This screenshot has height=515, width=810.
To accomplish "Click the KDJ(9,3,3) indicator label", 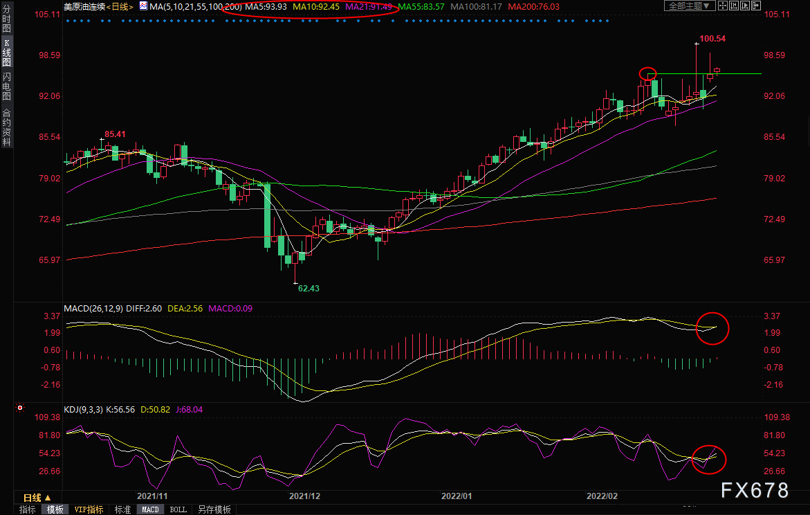I will click(x=83, y=410).
